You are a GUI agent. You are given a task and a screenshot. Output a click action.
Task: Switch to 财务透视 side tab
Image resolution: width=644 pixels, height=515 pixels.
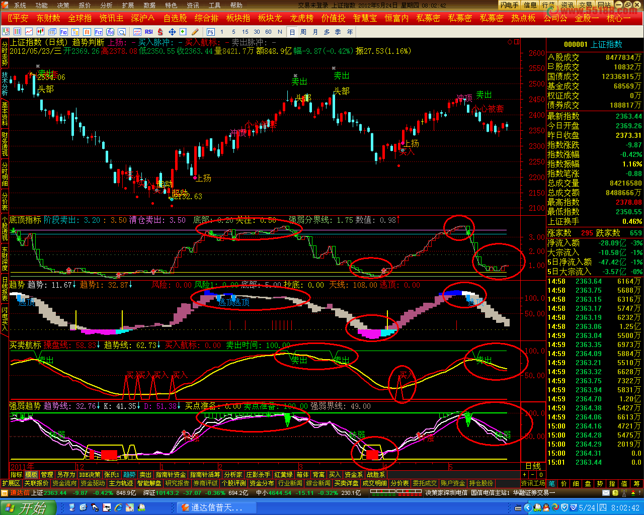pyautogui.click(x=5, y=144)
